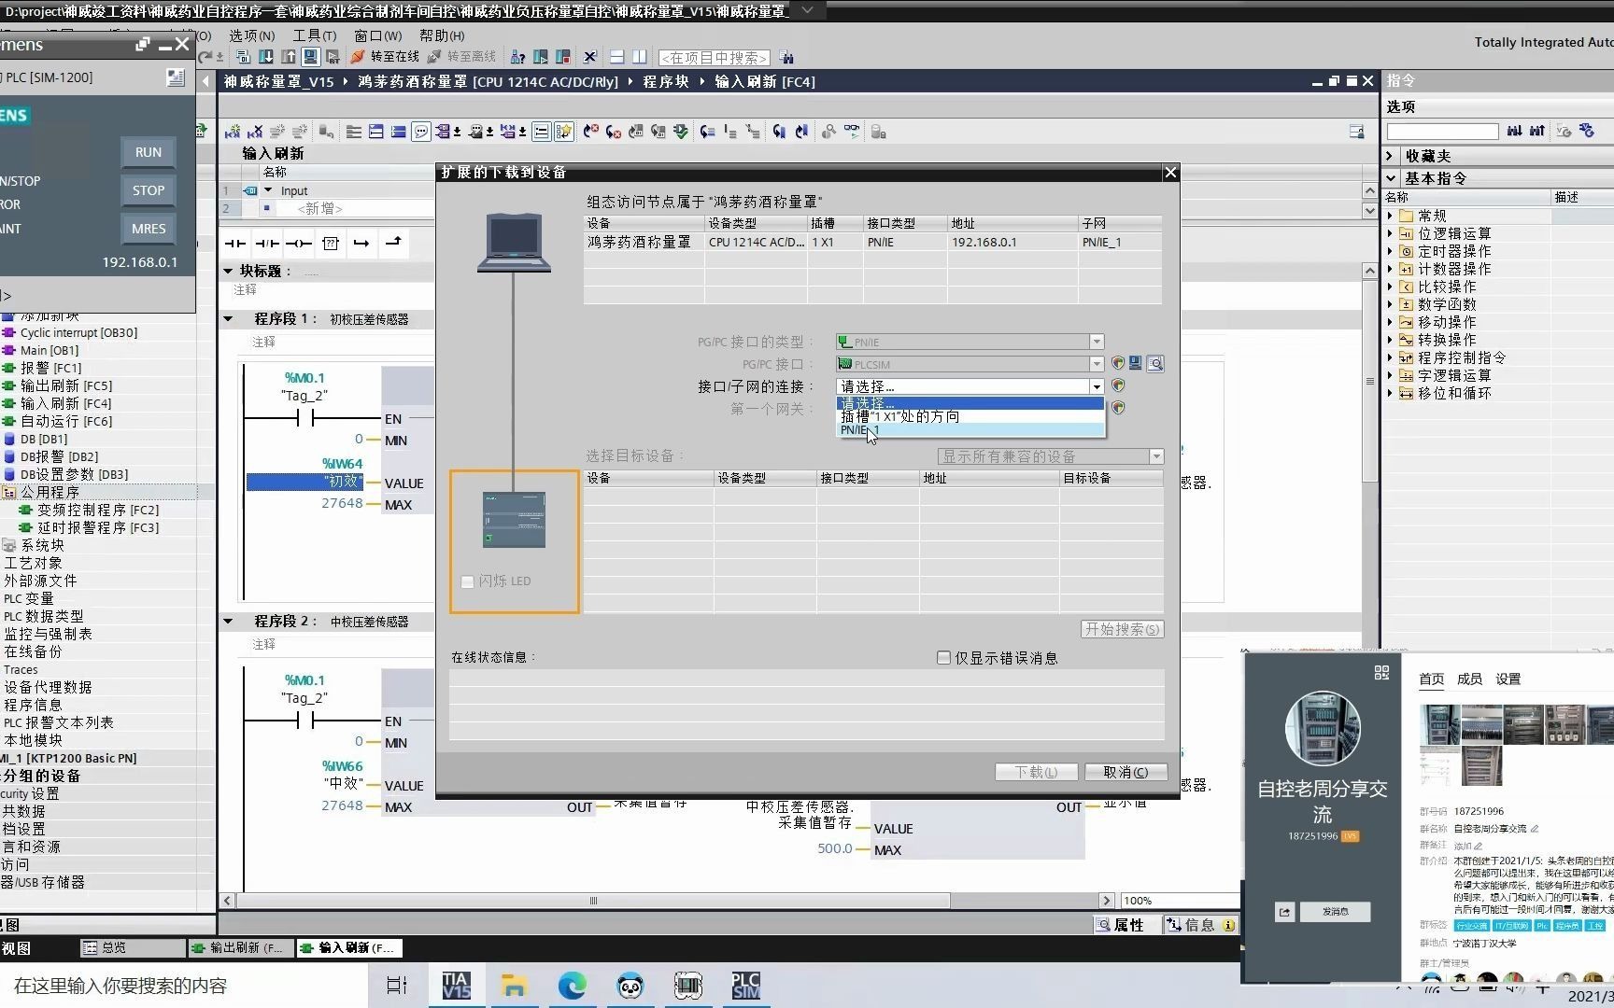The width and height of the screenshot is (1614, 1008).
Task: Click the stop CPU toolbar icon
Action: [563, 57]
